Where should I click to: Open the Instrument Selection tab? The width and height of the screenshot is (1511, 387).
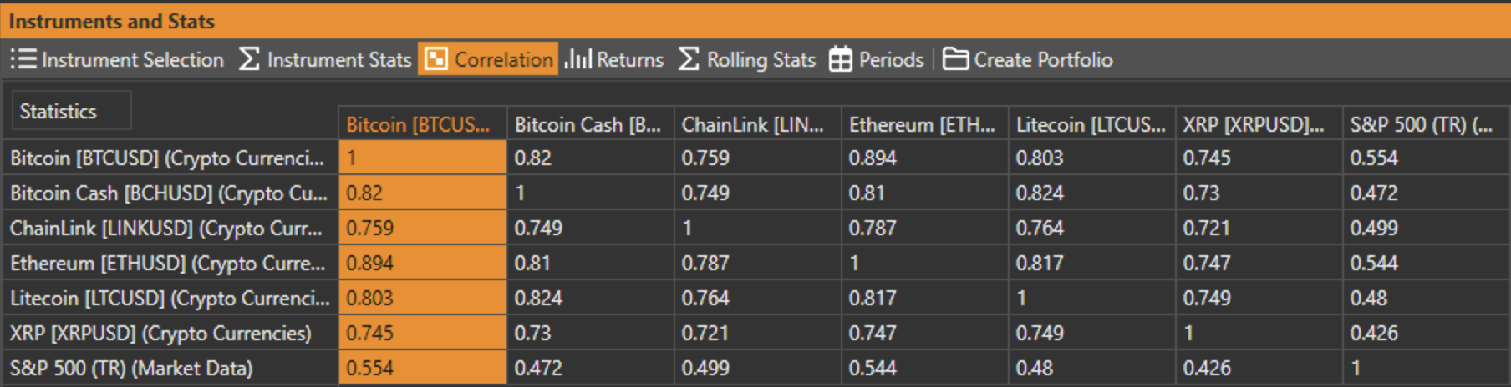(x=132, y=60)
